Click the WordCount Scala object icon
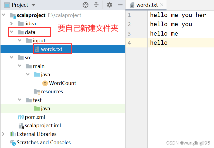The width and height of the screenshot is (214, 148). 45,83
